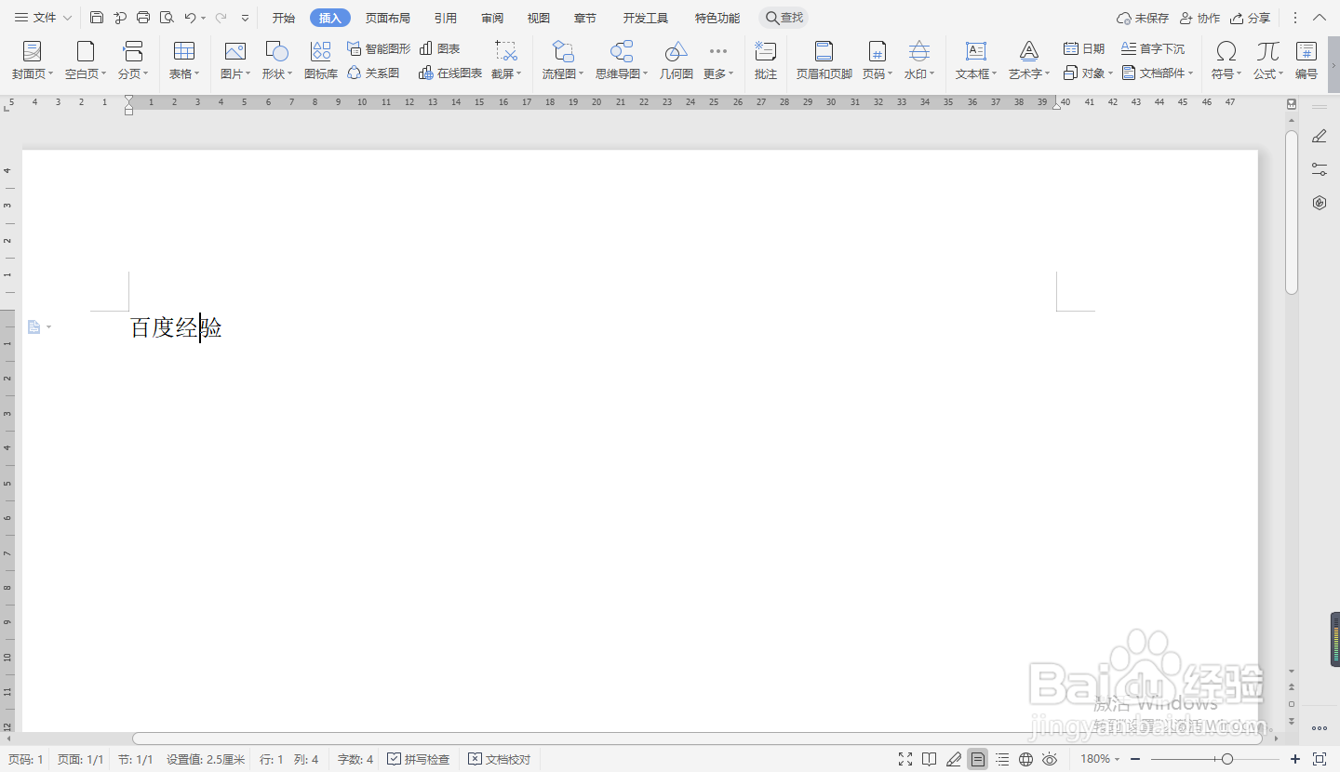Click the Undo arrow icon
This screenshot has height=772, width=1340.
pyautogui.click(x=190, y=18)
